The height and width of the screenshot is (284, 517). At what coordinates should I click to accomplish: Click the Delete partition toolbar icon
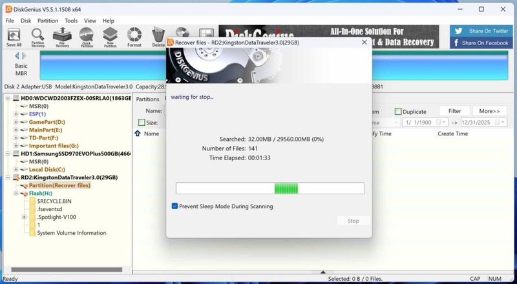click(158, 37)
